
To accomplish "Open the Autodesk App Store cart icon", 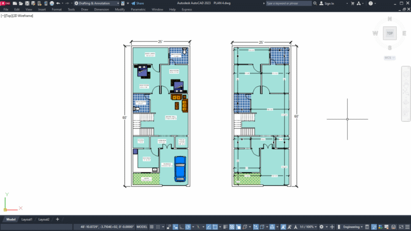I will tap(352, 4).
